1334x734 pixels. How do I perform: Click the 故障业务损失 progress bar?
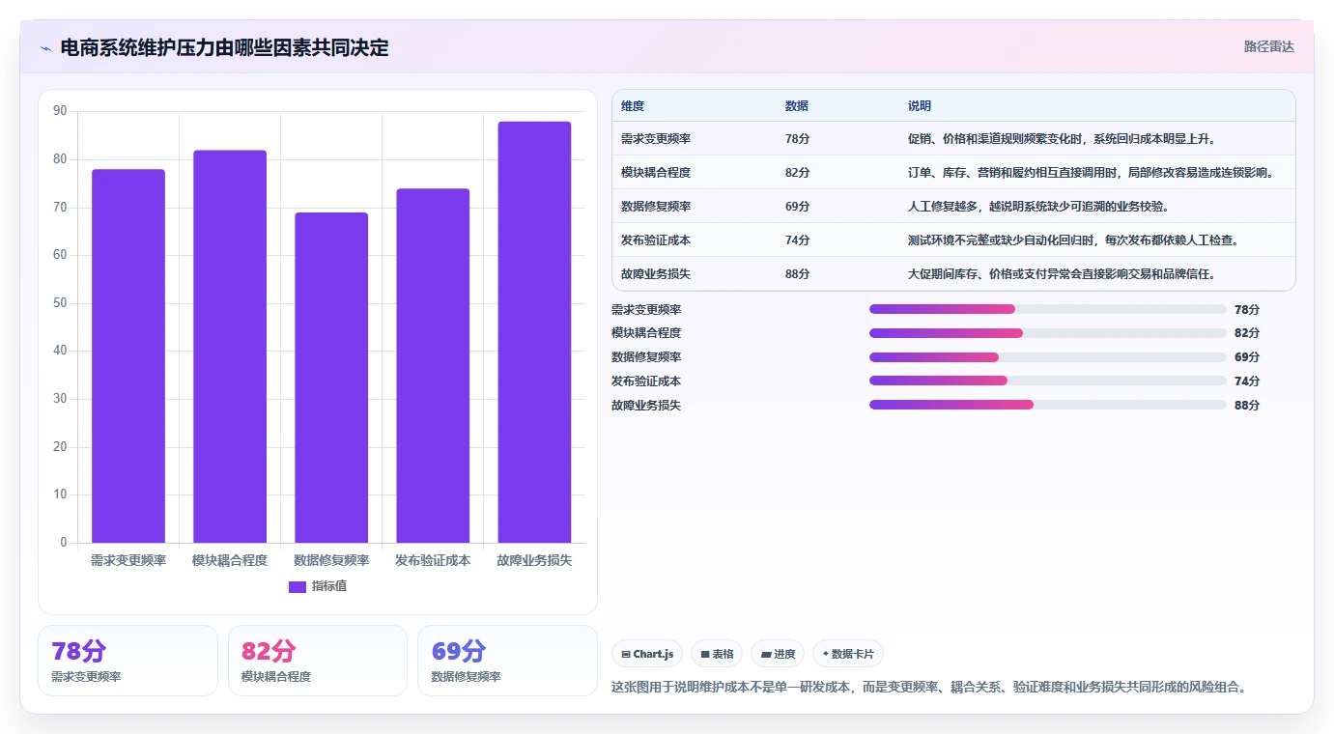[x=1048, y=405]
